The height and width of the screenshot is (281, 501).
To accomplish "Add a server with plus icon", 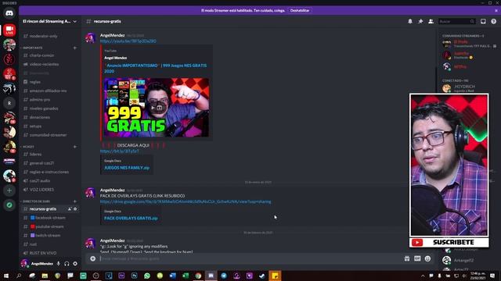I will click(9, 190).
